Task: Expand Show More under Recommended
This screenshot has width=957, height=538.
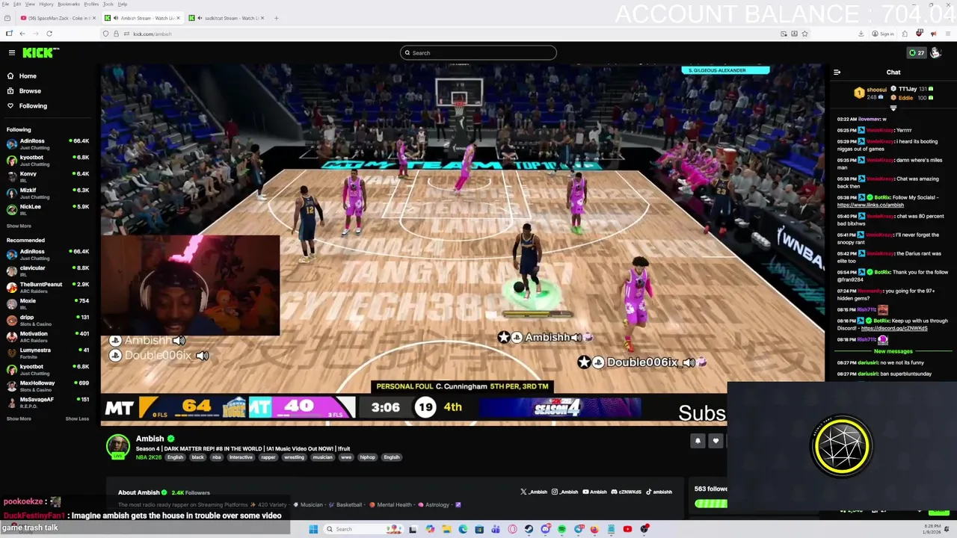Action: pos(19,418)
